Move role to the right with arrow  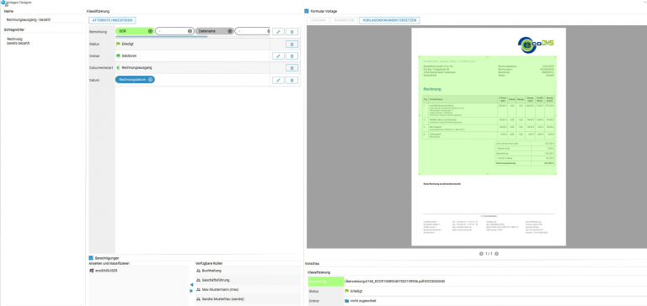tap(191, 291)
